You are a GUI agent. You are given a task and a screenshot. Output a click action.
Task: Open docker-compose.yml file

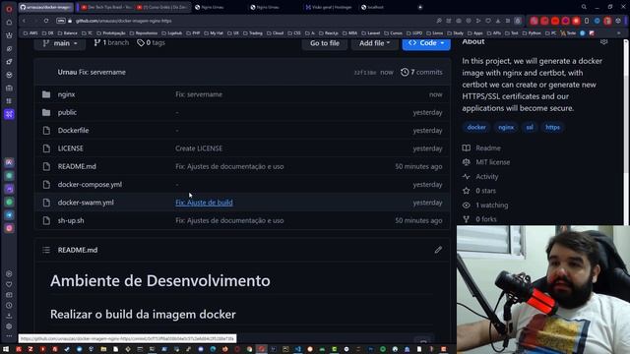[x=90, y=184]
